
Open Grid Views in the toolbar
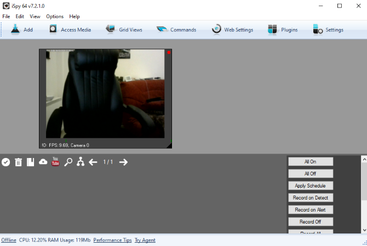point(124,30)
